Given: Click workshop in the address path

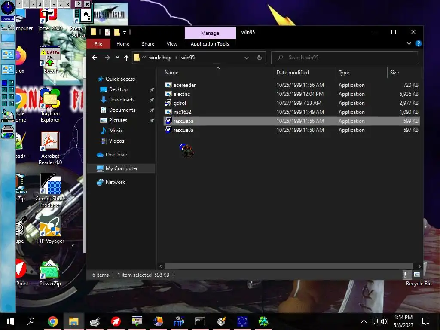Looking at the screenshot, I should 160,58.
